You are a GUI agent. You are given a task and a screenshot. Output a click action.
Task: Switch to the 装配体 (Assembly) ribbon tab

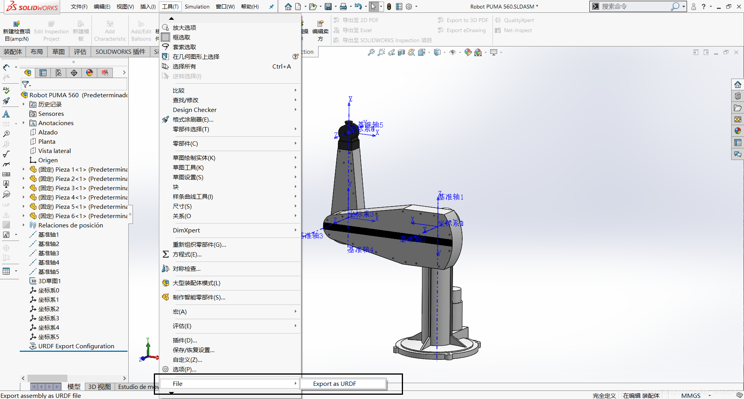pos(13,52)
